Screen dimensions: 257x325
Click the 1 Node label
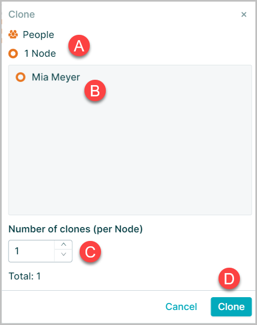(40, 54)
